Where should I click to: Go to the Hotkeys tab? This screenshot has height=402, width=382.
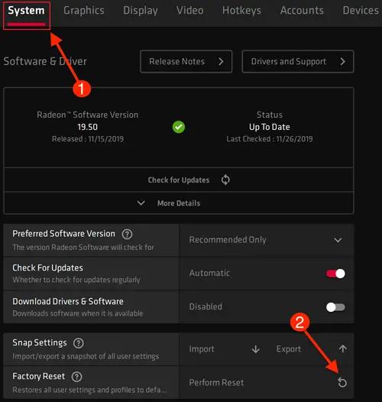pos(241,11)
